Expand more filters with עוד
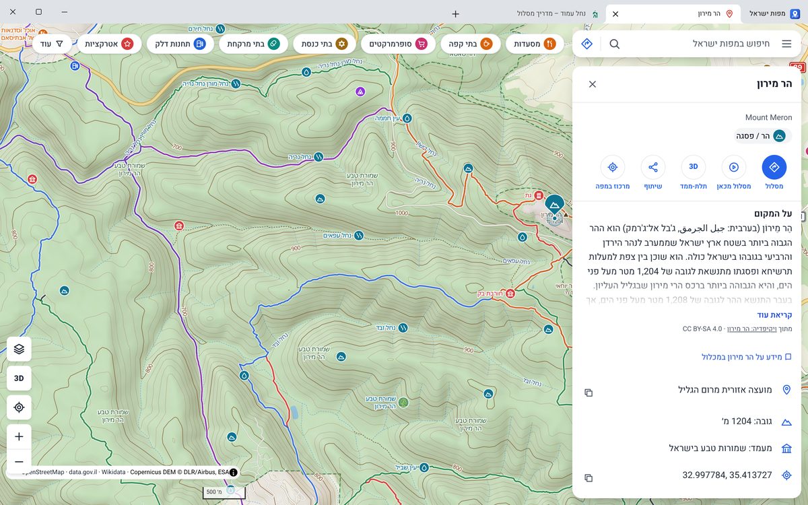808x505 pixels. coord(52,44)
